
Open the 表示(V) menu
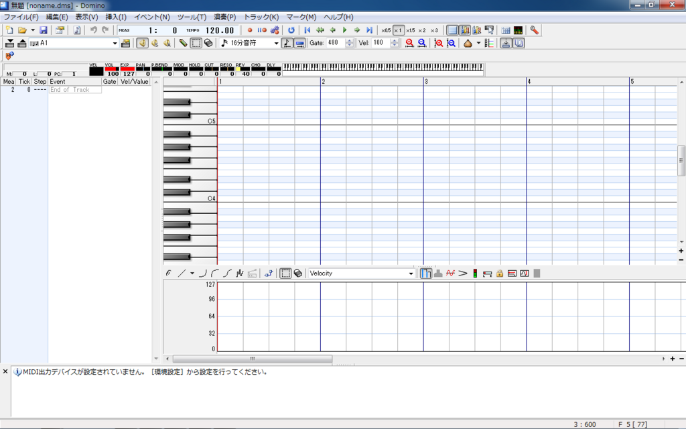86,17
